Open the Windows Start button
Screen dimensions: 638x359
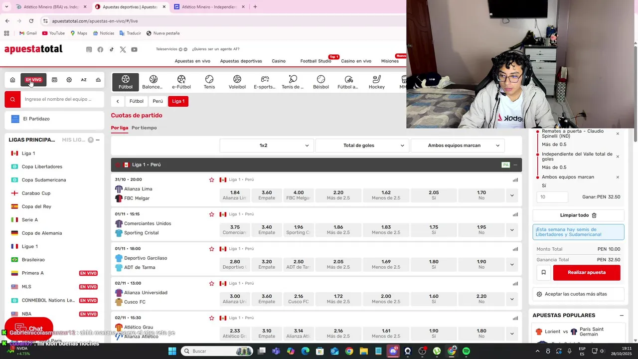coord(172,351)
